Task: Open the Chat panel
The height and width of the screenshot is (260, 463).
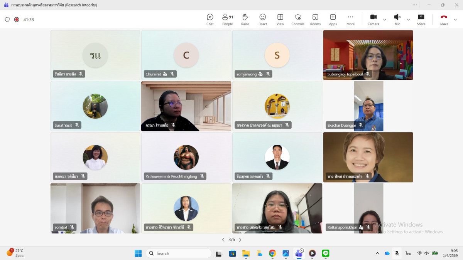Action: [210, 19]
